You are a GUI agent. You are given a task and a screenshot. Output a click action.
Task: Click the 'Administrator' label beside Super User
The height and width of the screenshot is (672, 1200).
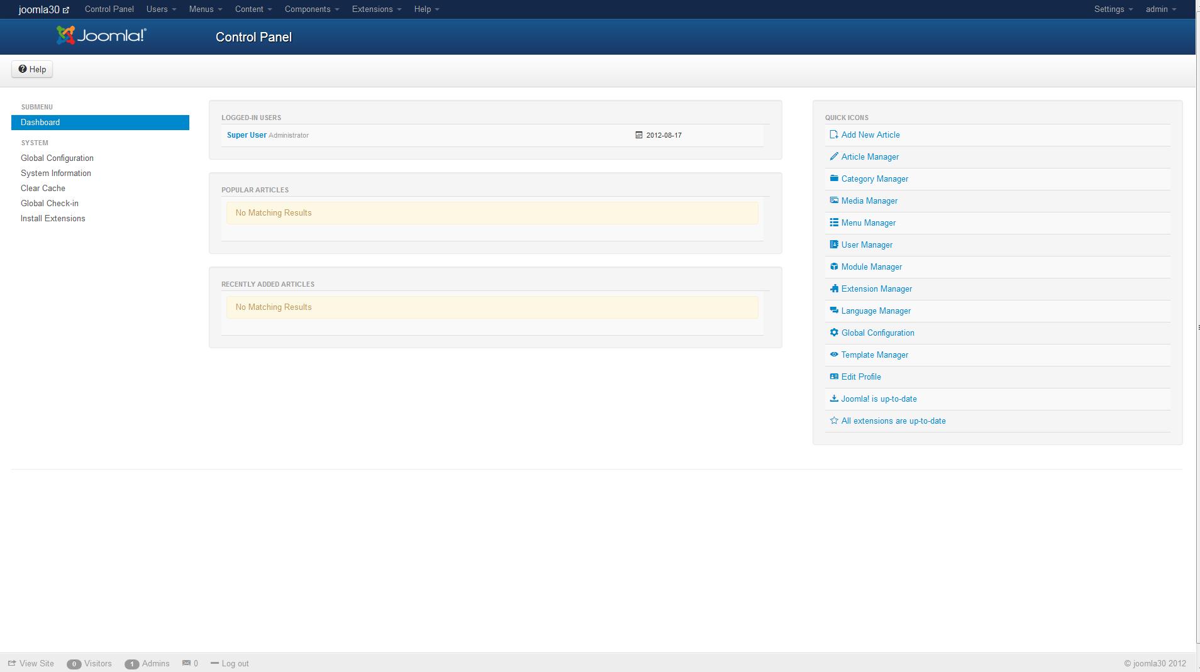click(x=289, y=135)
